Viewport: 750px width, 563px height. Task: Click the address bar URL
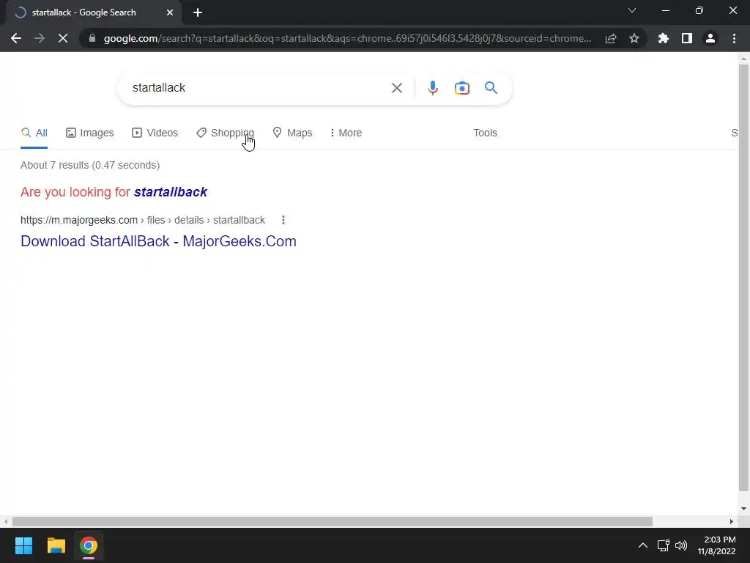pos(347,38)
